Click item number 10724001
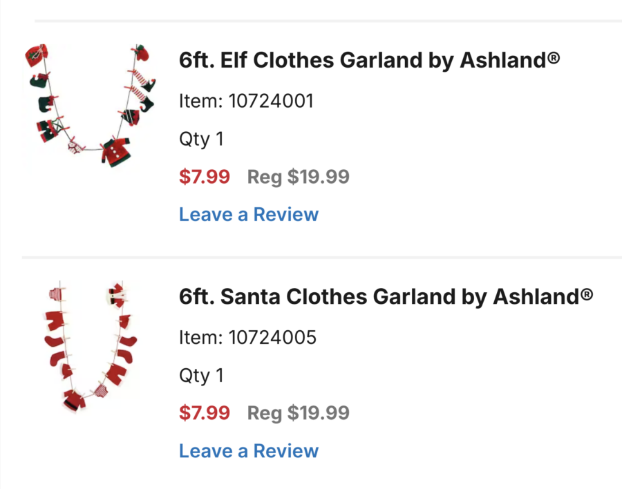The height and width of the screenshot is (489, 622). 246,101
